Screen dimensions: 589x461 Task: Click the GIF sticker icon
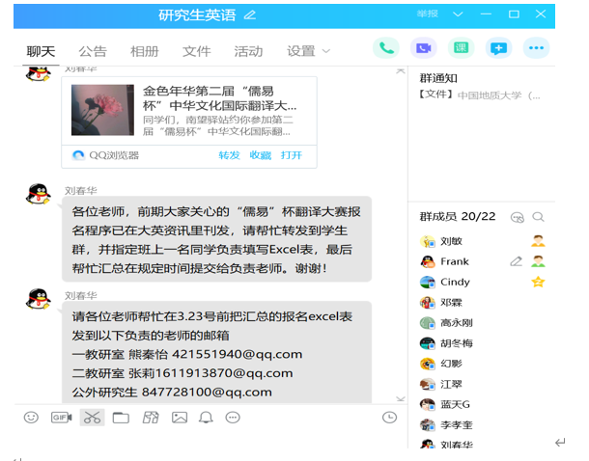(61, 418)
